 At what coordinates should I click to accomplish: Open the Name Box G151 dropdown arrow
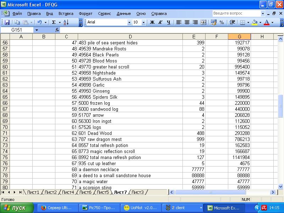click(37, 30)
